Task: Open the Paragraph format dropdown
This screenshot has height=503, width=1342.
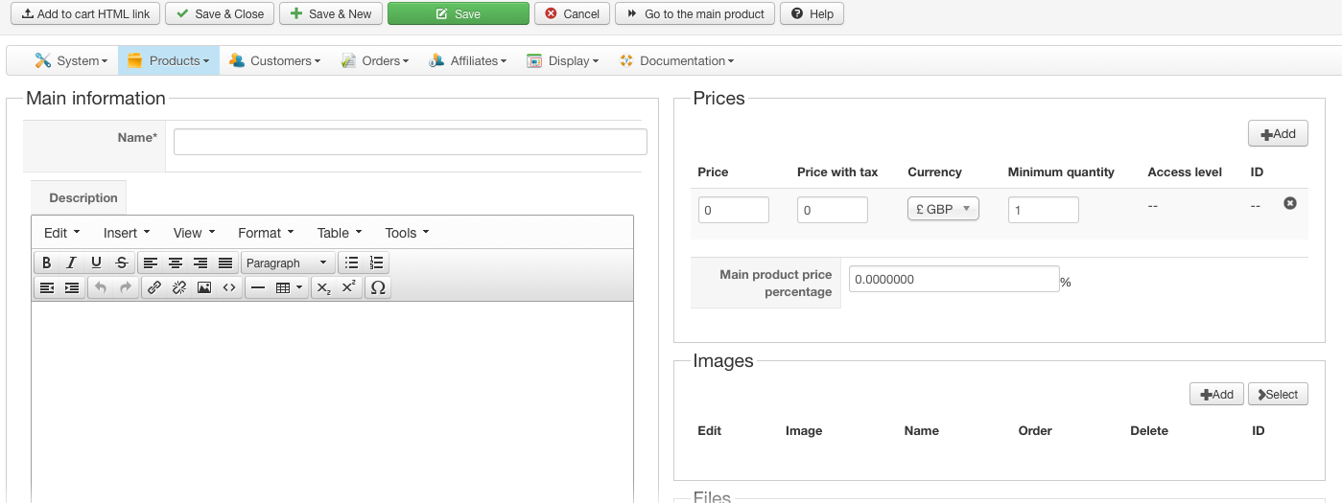Action: [287, 263]
